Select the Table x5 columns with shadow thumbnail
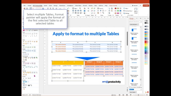The image size is (171, 96). 134,73
